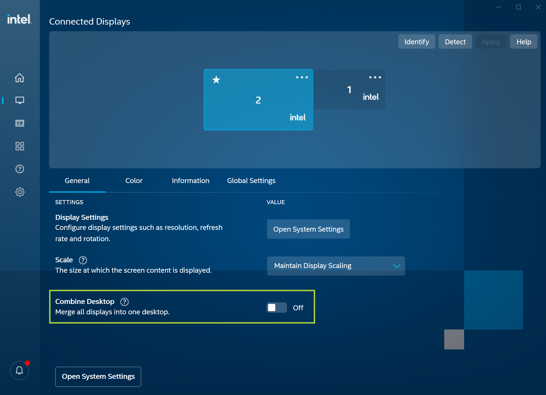Expand the Maintain Display Scaling dropdown
Screen dimensions: 546x395
click(336, 266)
